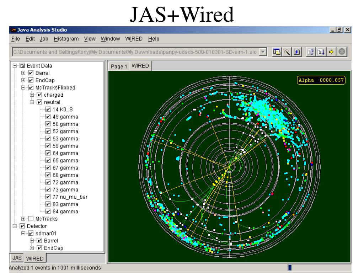Uncheck the 65 gamma checkbox
364x273 pixels.
coord(48,160)
